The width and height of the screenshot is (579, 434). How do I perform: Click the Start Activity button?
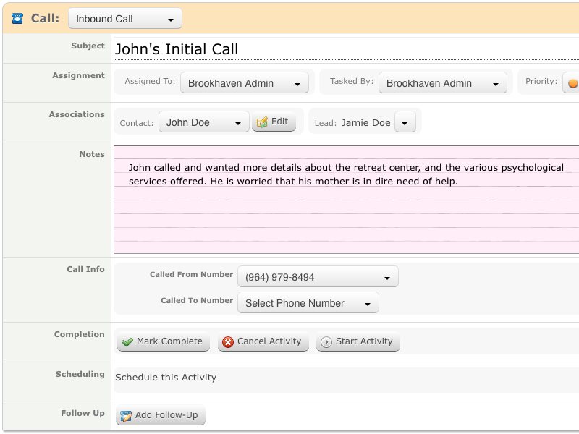(x=358, y=341)
